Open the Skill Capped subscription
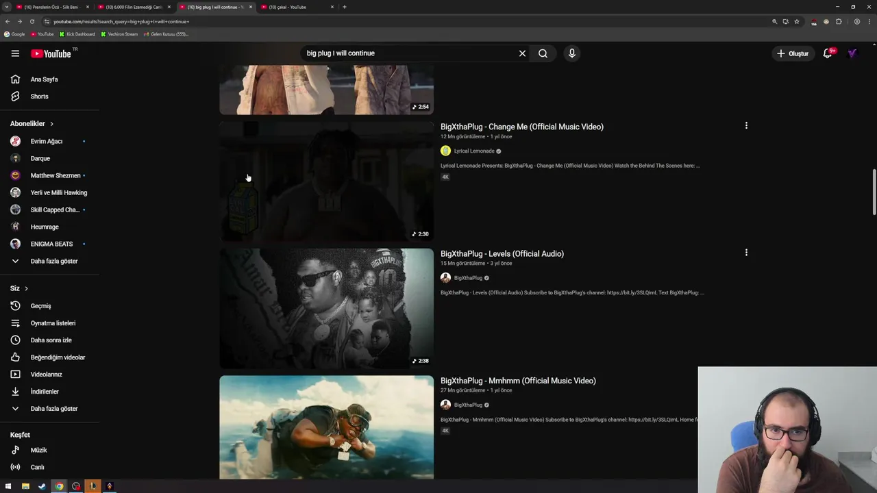 click(x=49, y=210)
